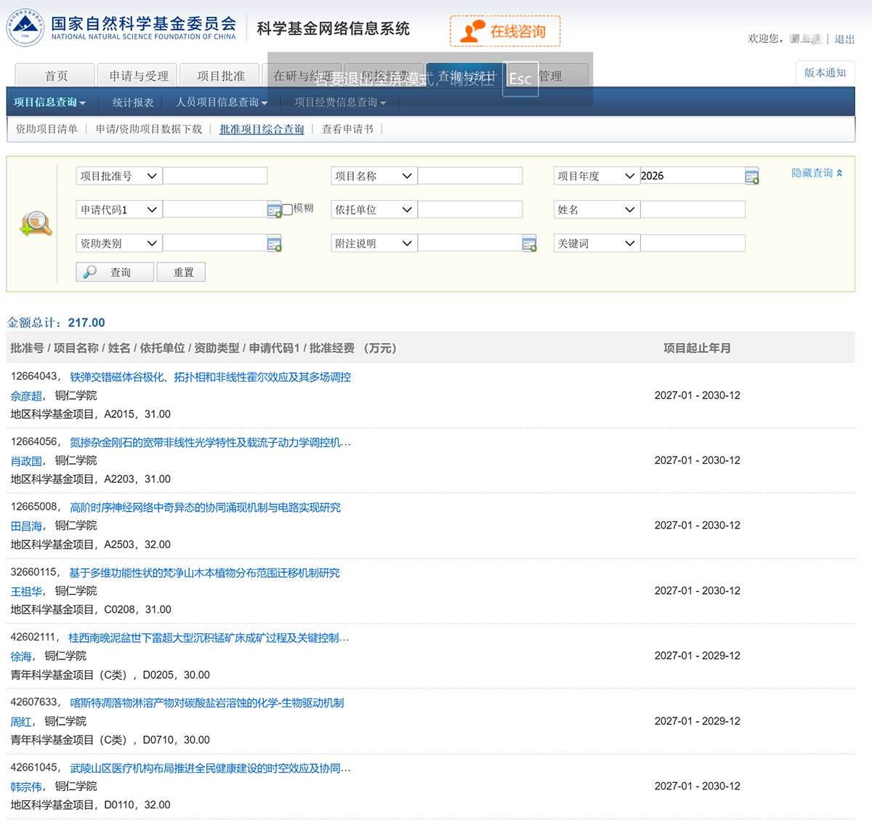The image size is (872, 820).
Task: Click the 项目起止年月 column header
Action: click(x=697, y=348)
